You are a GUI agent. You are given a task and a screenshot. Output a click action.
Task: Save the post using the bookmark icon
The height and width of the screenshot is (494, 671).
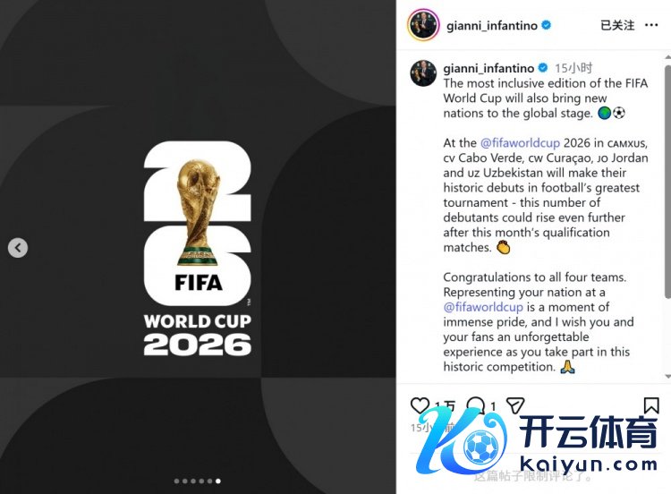pyautogui.click(x=651, y=405)
